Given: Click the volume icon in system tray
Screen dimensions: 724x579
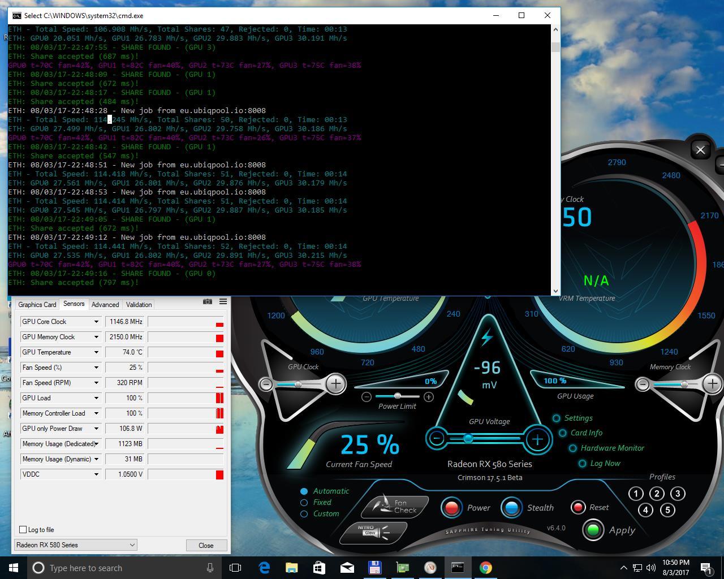Looking at the screenshot, I should tap(650, 568).
